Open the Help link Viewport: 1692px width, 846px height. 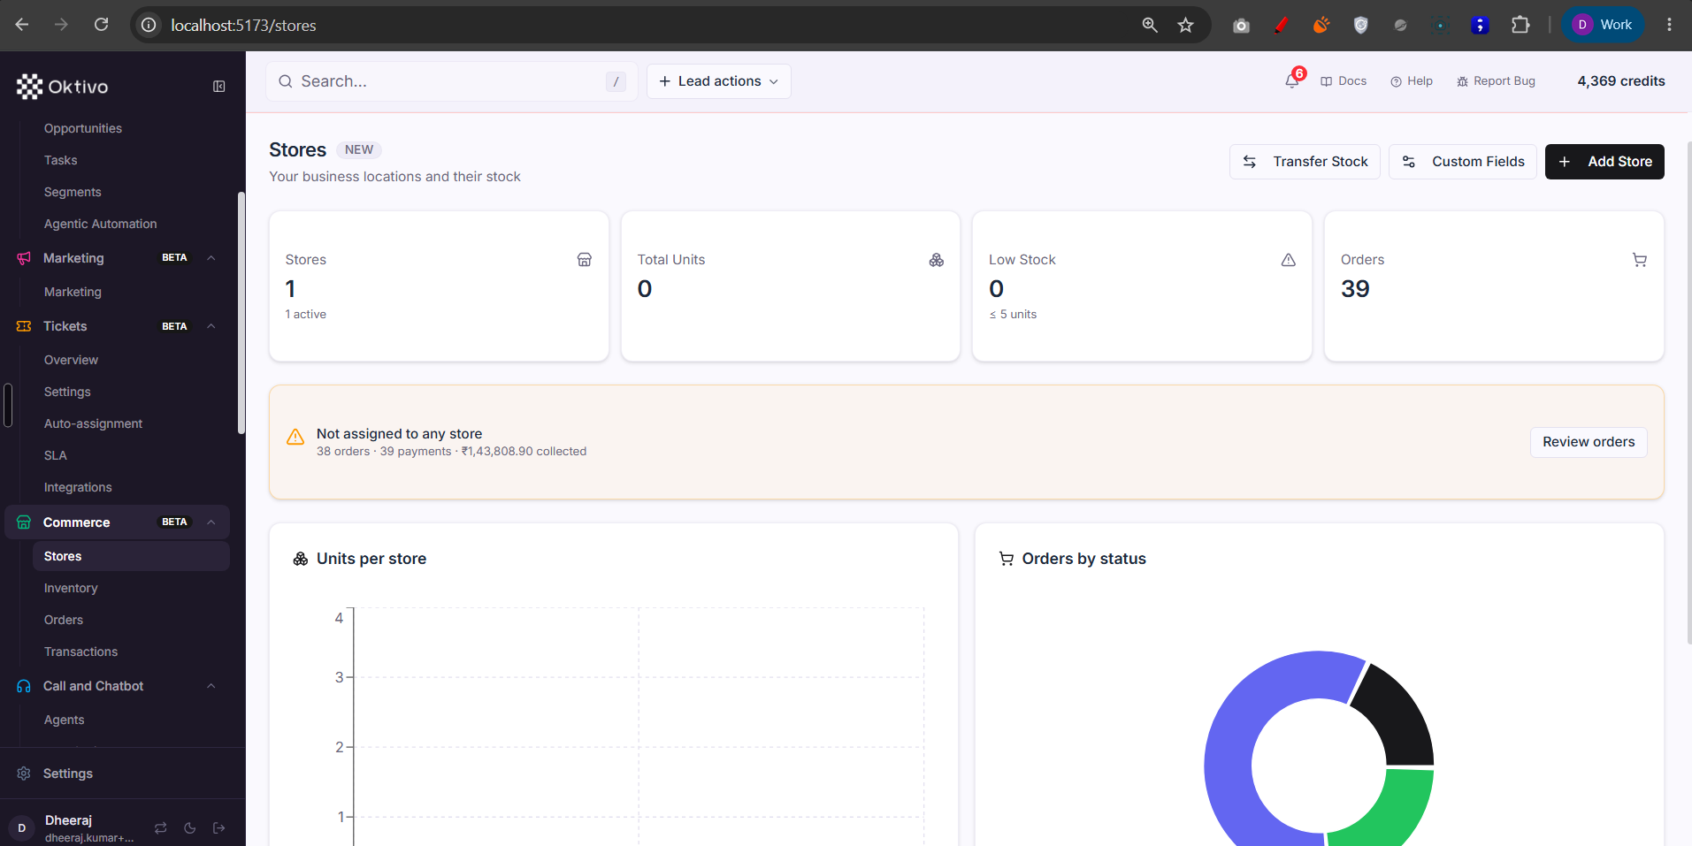tap(1412, 81)
